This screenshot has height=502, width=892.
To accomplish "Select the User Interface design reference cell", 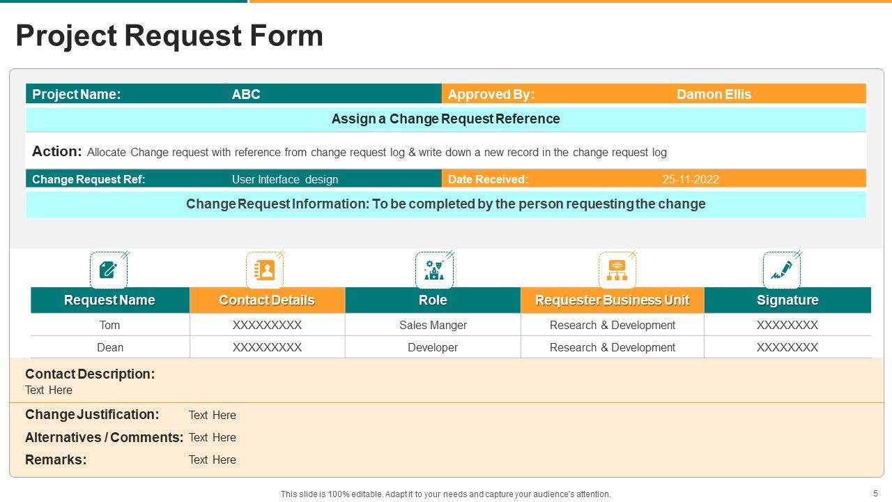I will [x=284, y=179].
